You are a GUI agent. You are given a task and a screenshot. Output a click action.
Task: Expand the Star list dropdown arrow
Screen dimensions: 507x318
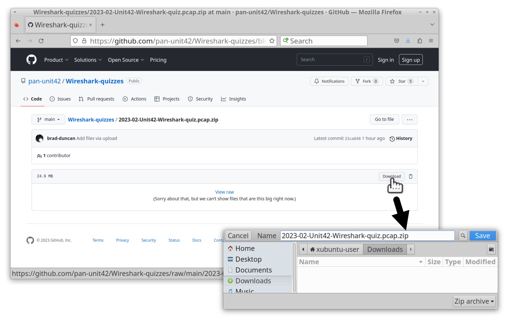click(x=423, y=81)
